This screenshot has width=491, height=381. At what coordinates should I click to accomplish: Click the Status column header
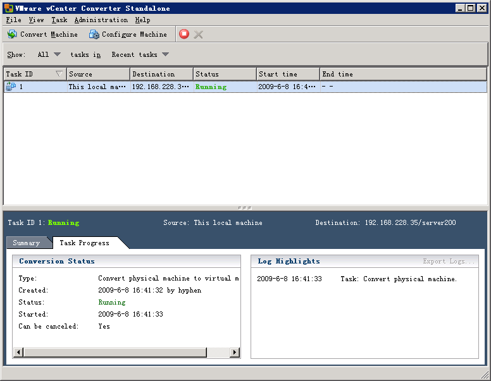(224, 74)
